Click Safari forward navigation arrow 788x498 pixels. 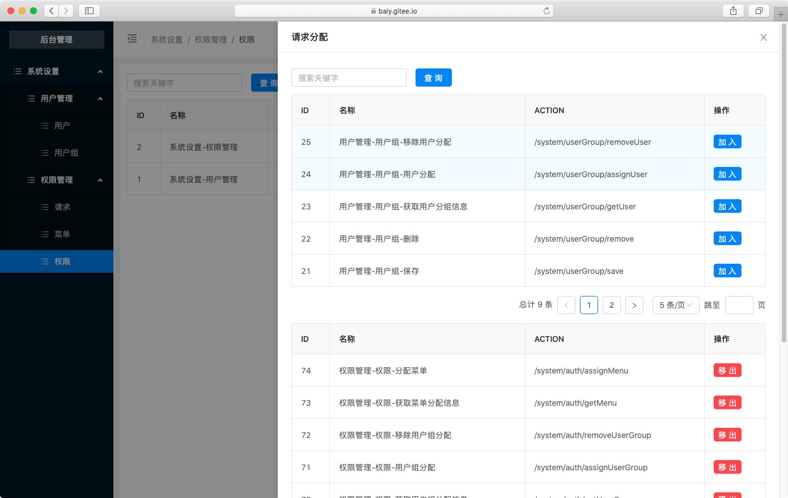pos(66,11)
